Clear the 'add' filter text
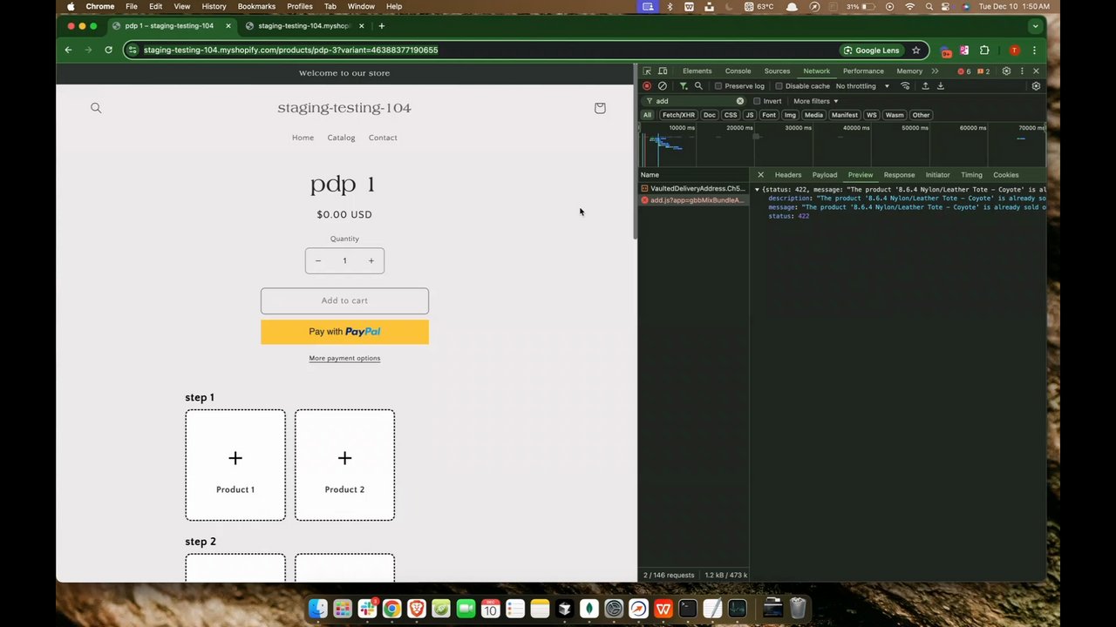Image resolution: width=1116 pixels, height=627 pixels. point(740,101)
